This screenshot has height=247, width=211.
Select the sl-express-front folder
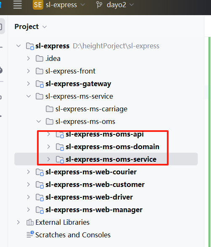click(70, 71)
